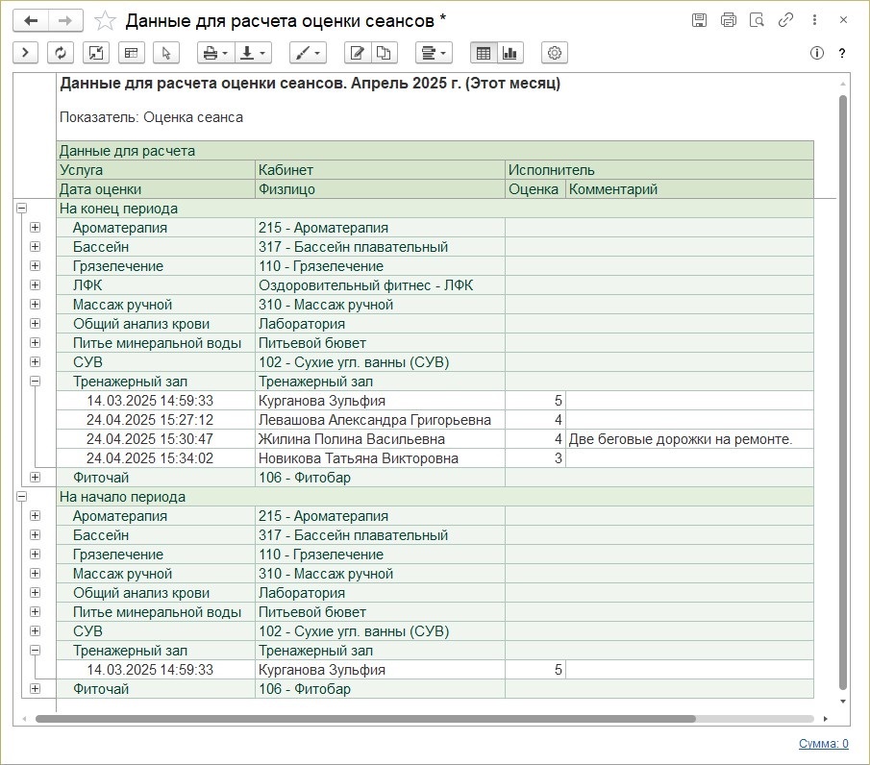Add report to favorites with star
This screenshot has width=870, height=765.
click(107, 20)
